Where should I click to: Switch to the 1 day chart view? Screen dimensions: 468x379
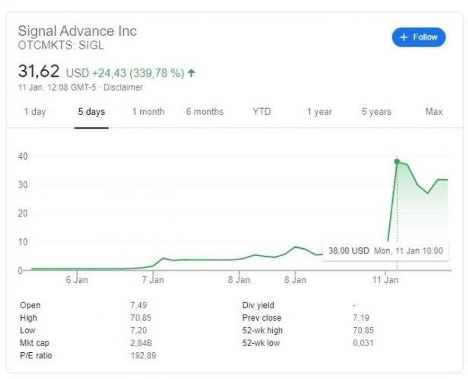(36, 112)
